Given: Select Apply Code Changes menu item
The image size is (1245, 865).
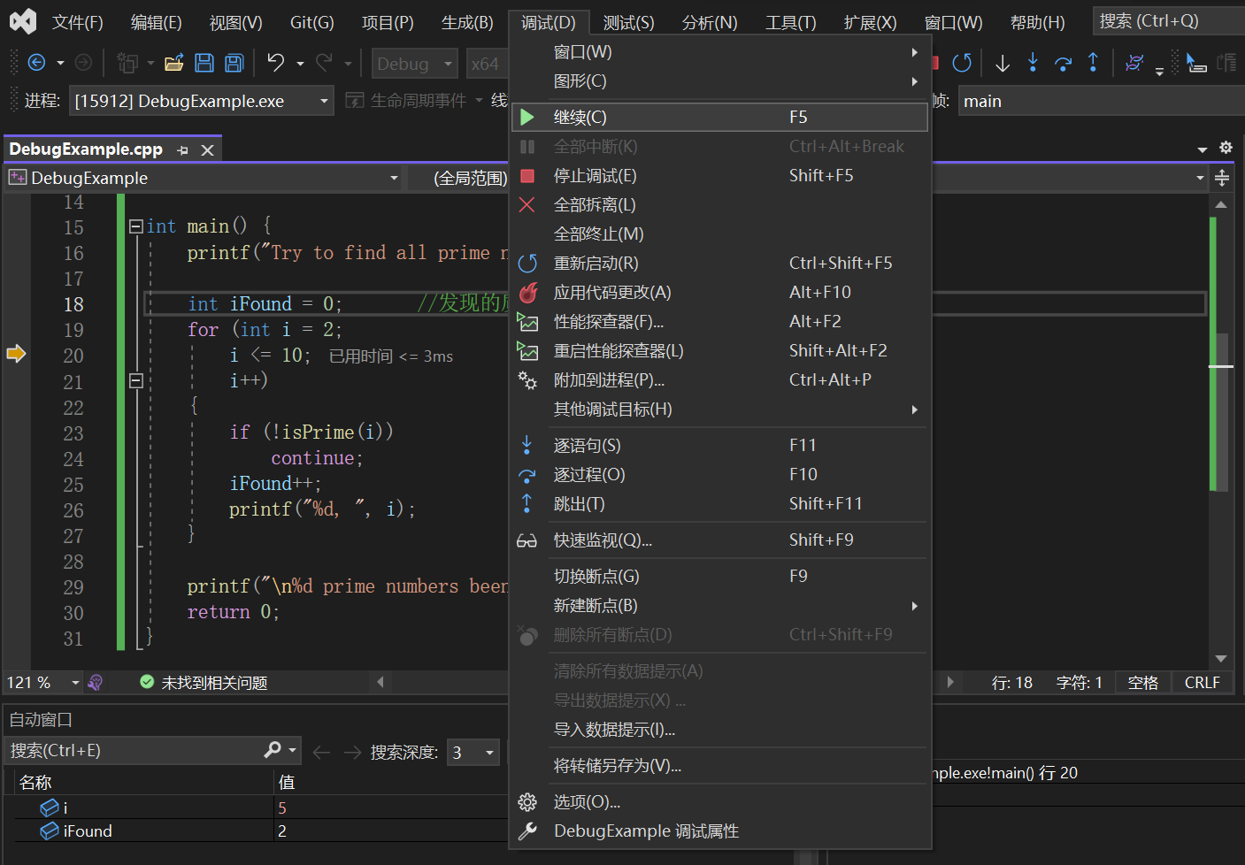Looking at the screenshot, I should pos(720,293).
